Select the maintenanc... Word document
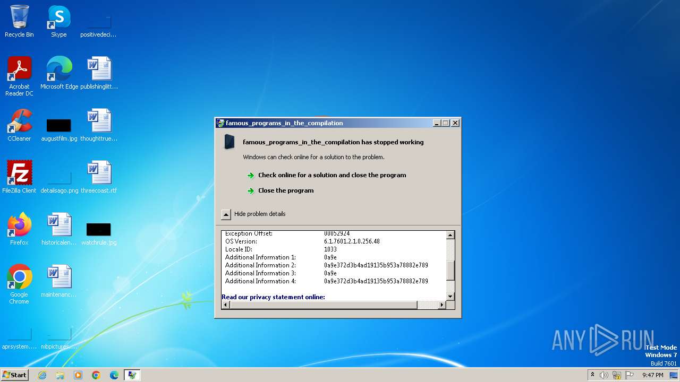This screenshot has width=680, height=382. 59,281
